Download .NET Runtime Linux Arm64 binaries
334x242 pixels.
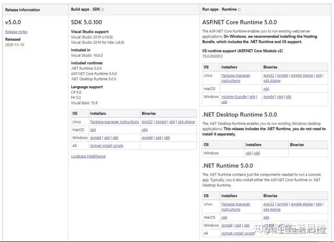pos(283,204)
